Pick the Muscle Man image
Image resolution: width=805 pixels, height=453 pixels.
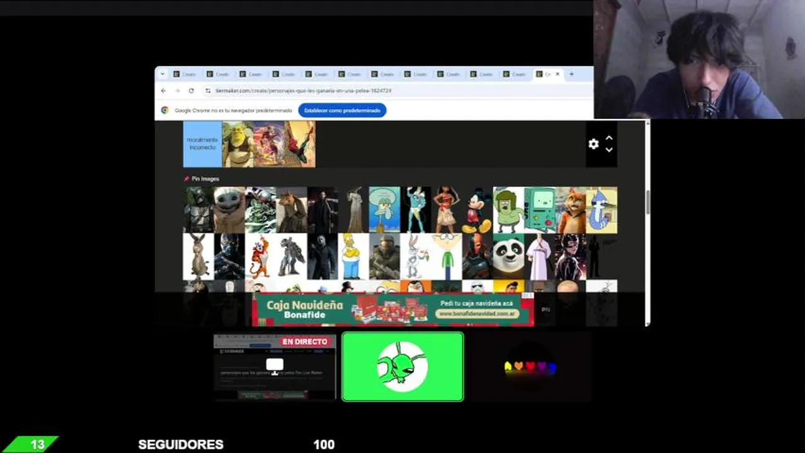(508, 210)
